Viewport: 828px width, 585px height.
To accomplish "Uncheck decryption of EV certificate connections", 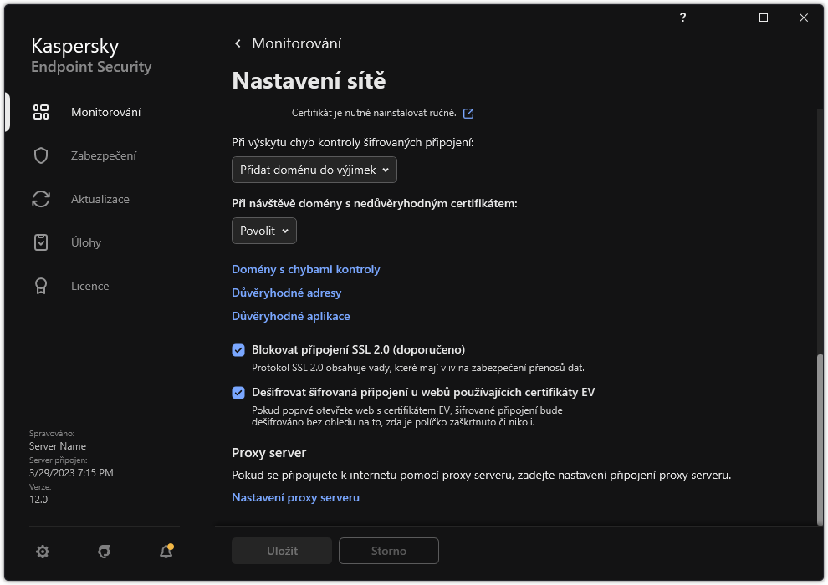I will coord(238,392).
